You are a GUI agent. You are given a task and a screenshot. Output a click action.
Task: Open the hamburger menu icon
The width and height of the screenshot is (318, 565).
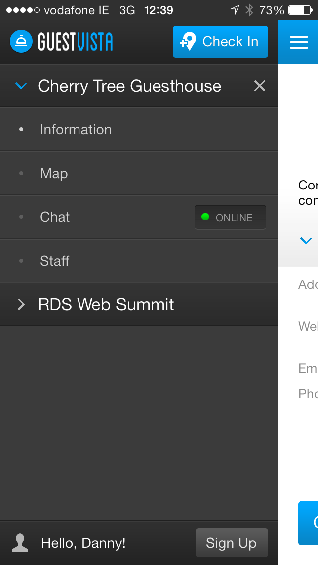[x=299, y=42]
